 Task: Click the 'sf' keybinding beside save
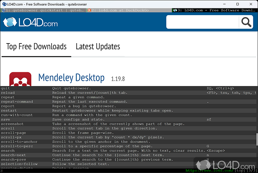click(209, 120)
